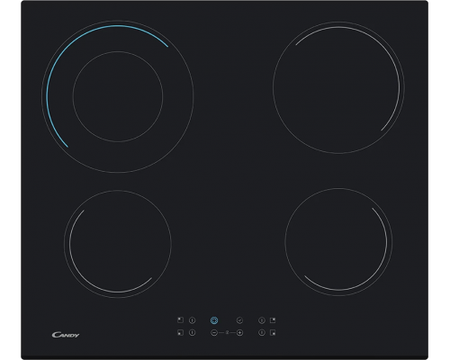Touch the center of the front-right cooking zone

point(338,242)
